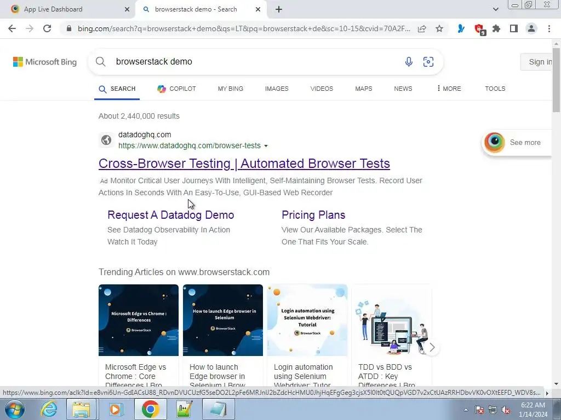Screen dimensions: 561x420
Task: Reload the current page
Action: click(x=47, y=28)
